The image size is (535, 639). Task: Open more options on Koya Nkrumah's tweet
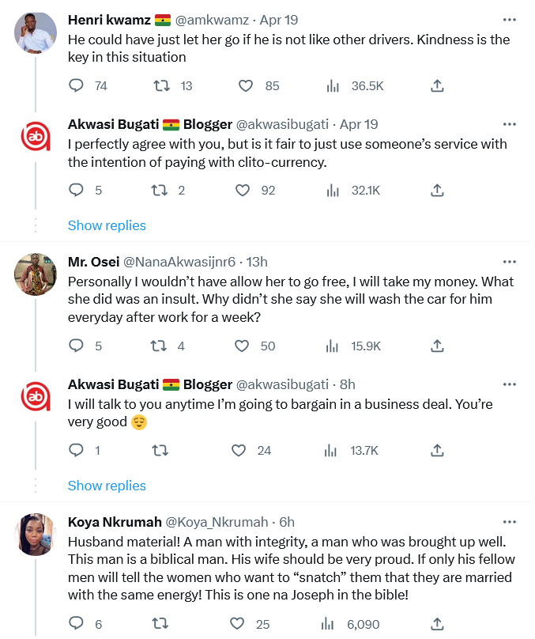click(x=510, y=522)
